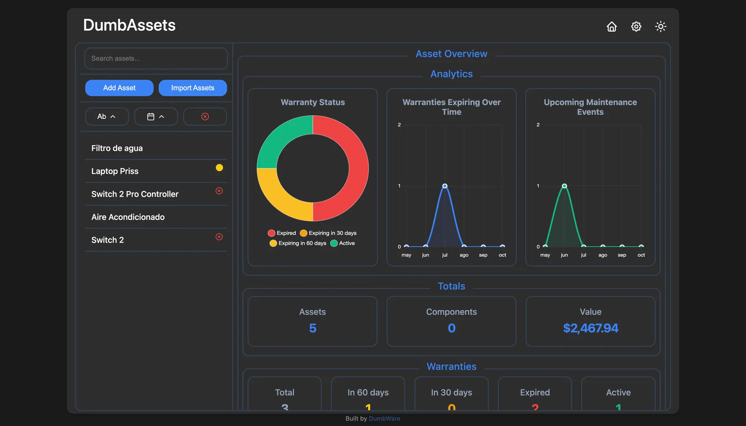Click the expired icon on Switch 2

tap(219, 237)
